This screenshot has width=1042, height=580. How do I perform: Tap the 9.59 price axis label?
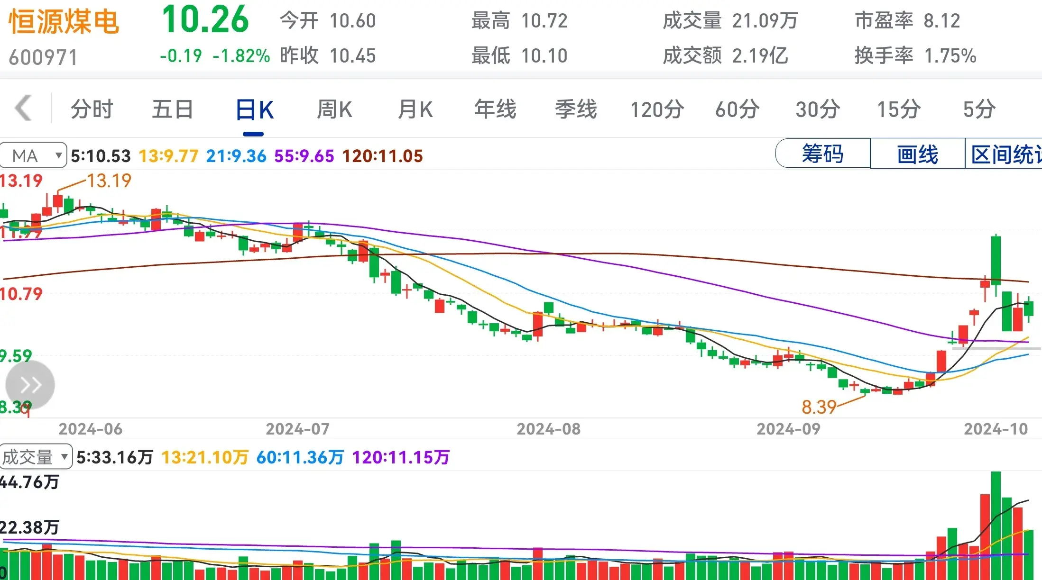[x=16, y=356]
